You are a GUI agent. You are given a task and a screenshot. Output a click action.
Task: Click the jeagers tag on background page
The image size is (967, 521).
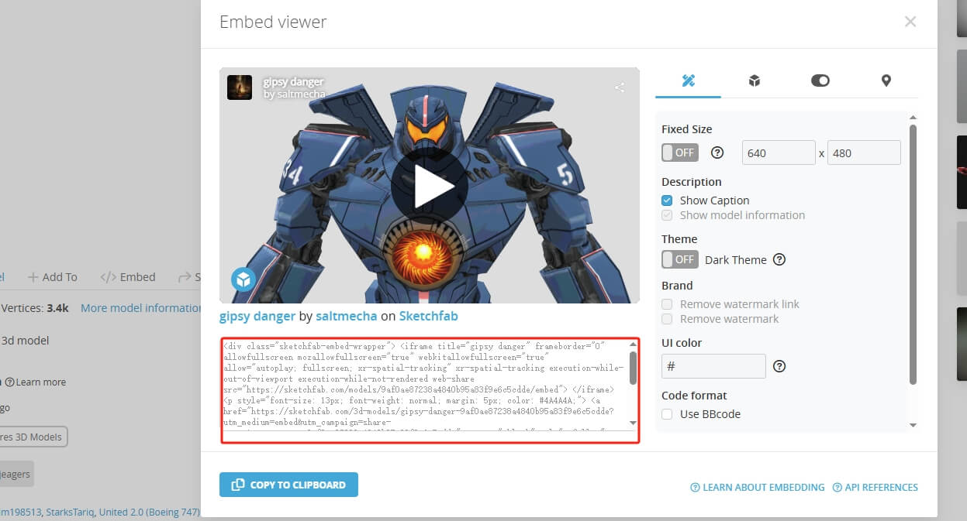coord(16,474)
